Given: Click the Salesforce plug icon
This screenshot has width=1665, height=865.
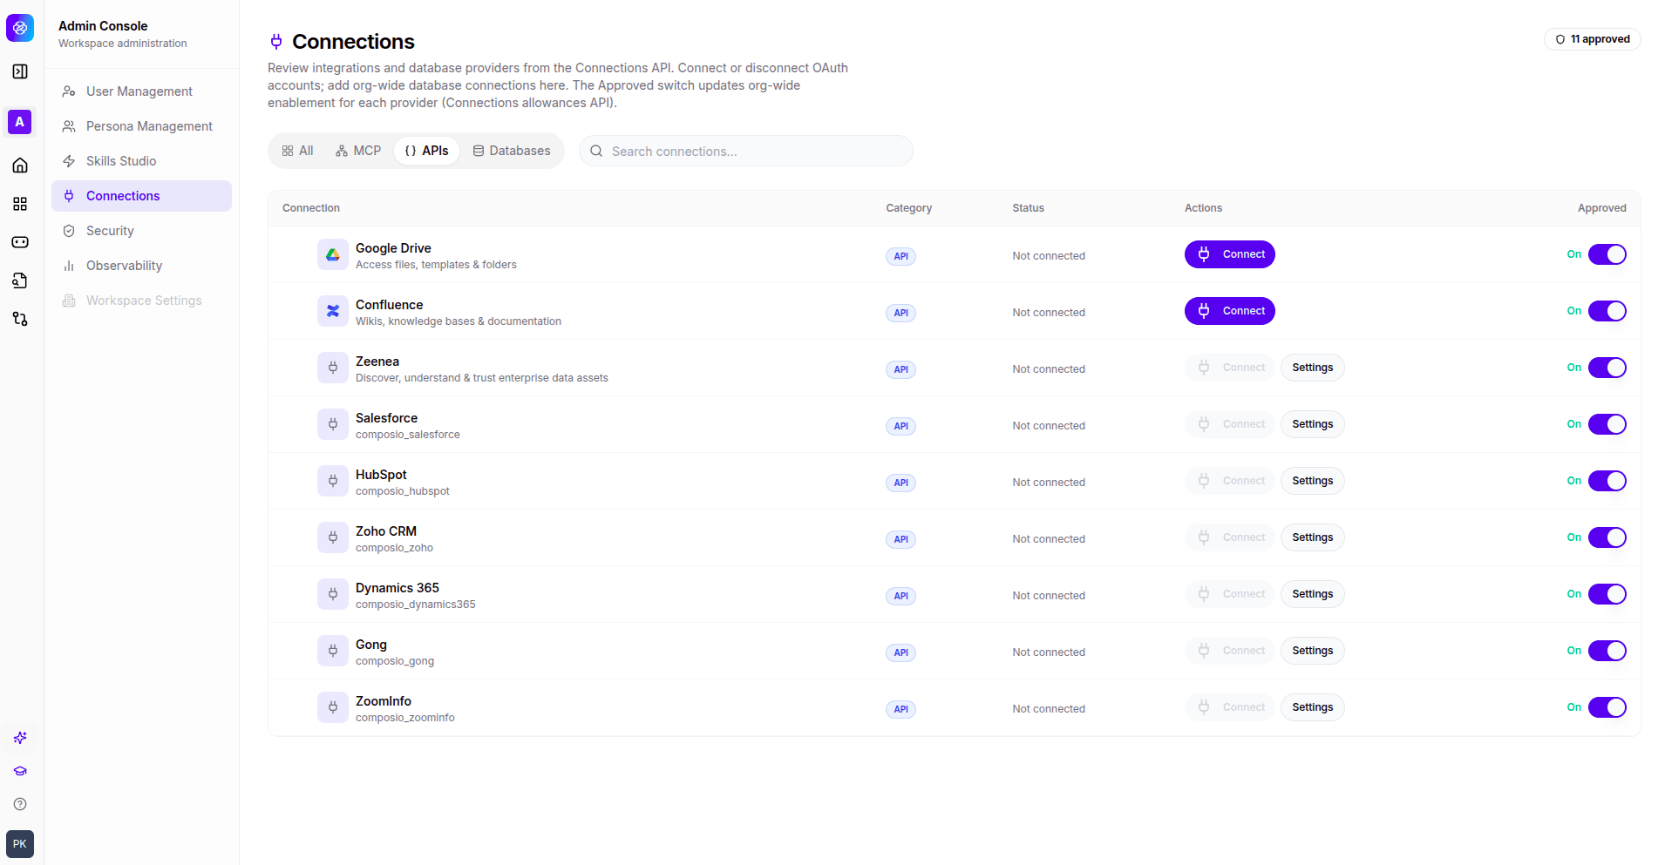Looking at the screenshot, I should click(333, 424).
